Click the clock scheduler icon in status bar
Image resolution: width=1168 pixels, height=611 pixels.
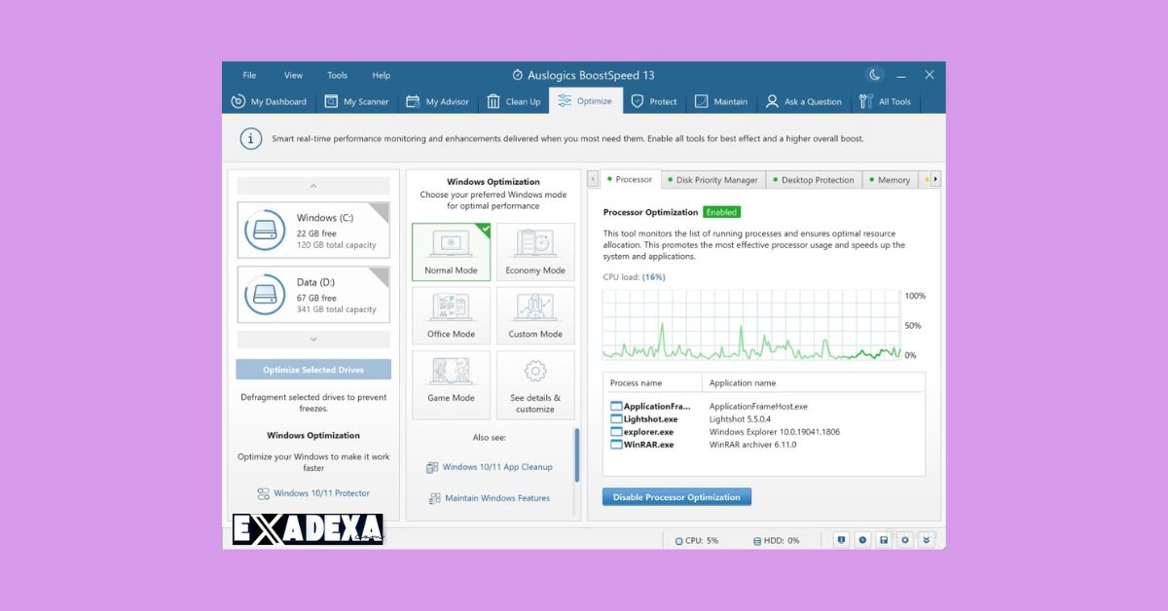(862, 540)
